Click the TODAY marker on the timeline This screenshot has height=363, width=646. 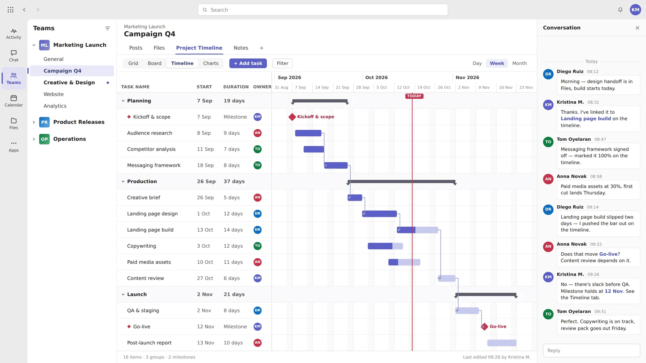click(414, 96)
